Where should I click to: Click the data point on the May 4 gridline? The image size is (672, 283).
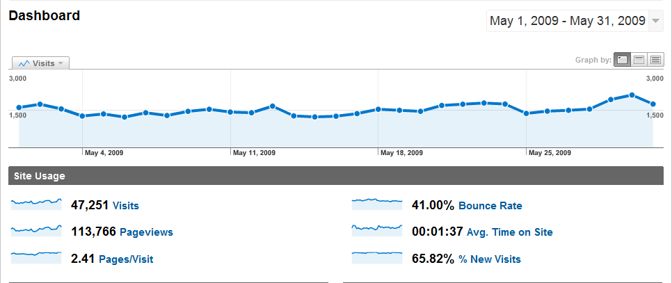click(82, 116)
